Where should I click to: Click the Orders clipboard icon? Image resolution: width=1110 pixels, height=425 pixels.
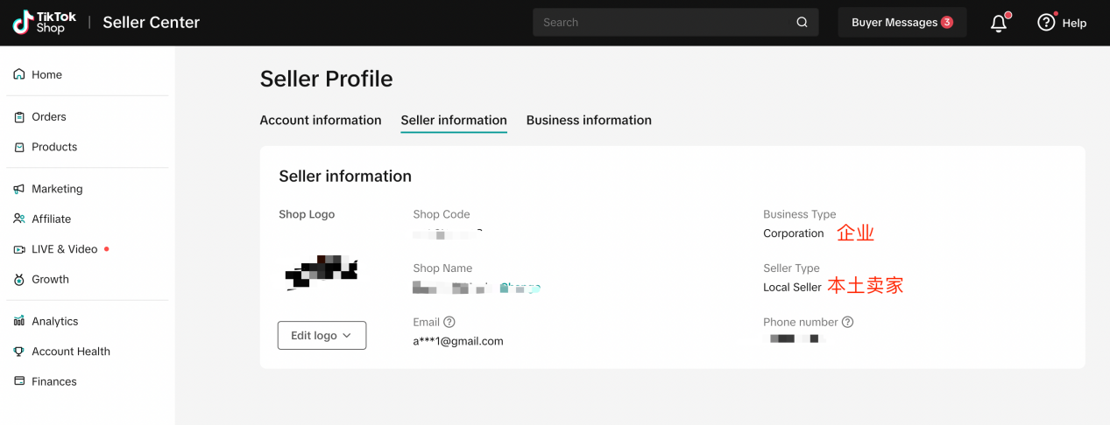click(19, 116)
